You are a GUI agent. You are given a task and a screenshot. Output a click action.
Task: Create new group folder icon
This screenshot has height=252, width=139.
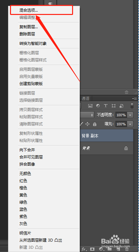click(110, 249)
